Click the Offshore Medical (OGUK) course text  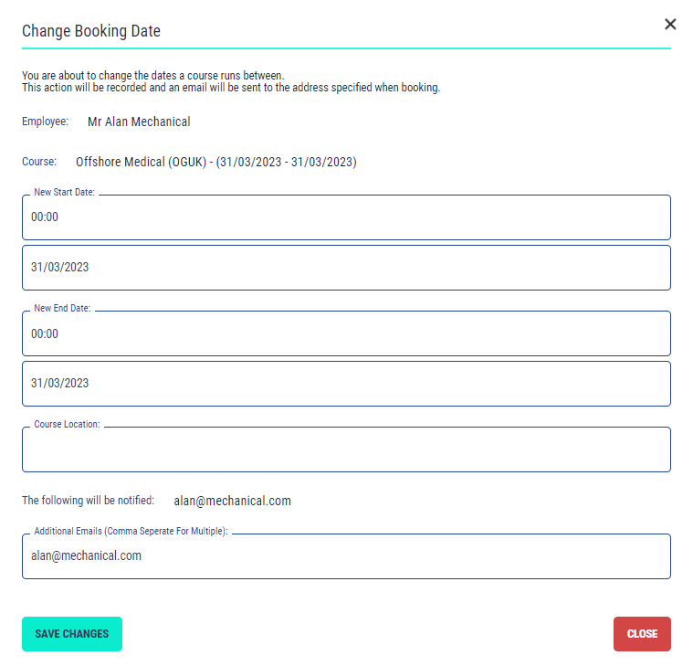click(x=215, y=163)
